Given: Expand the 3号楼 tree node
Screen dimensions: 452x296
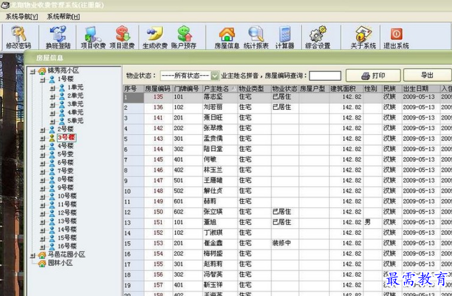Looking at the screenshot, I should 43,139.
